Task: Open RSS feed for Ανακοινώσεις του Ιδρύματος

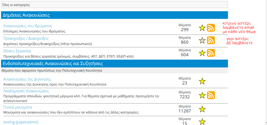Action: coord(211,28)
